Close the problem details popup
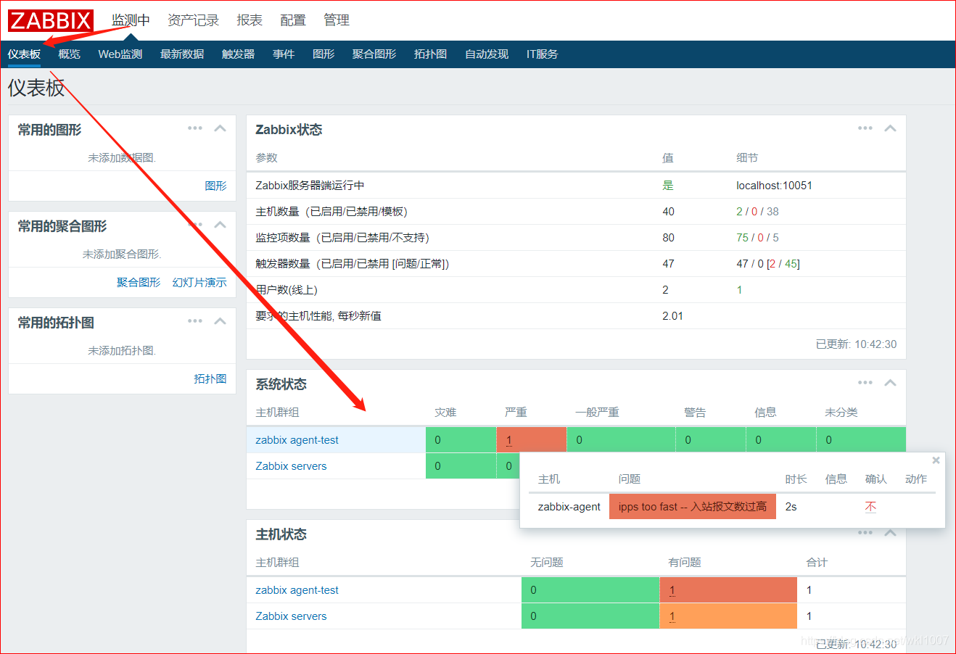The image size is (956, 654). coord(936,460)
